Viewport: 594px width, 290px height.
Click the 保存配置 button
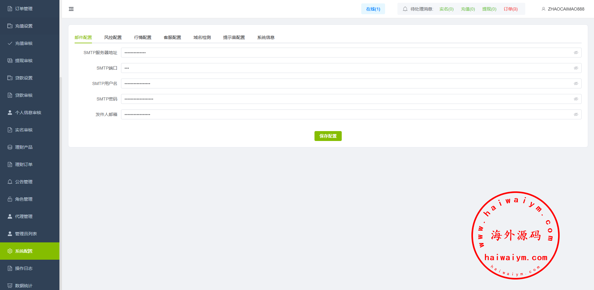(x=328, y=136)
